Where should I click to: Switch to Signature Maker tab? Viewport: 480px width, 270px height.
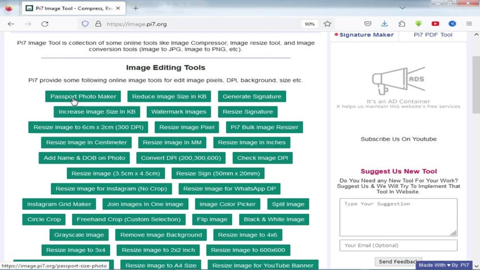[x=364, y=35]
